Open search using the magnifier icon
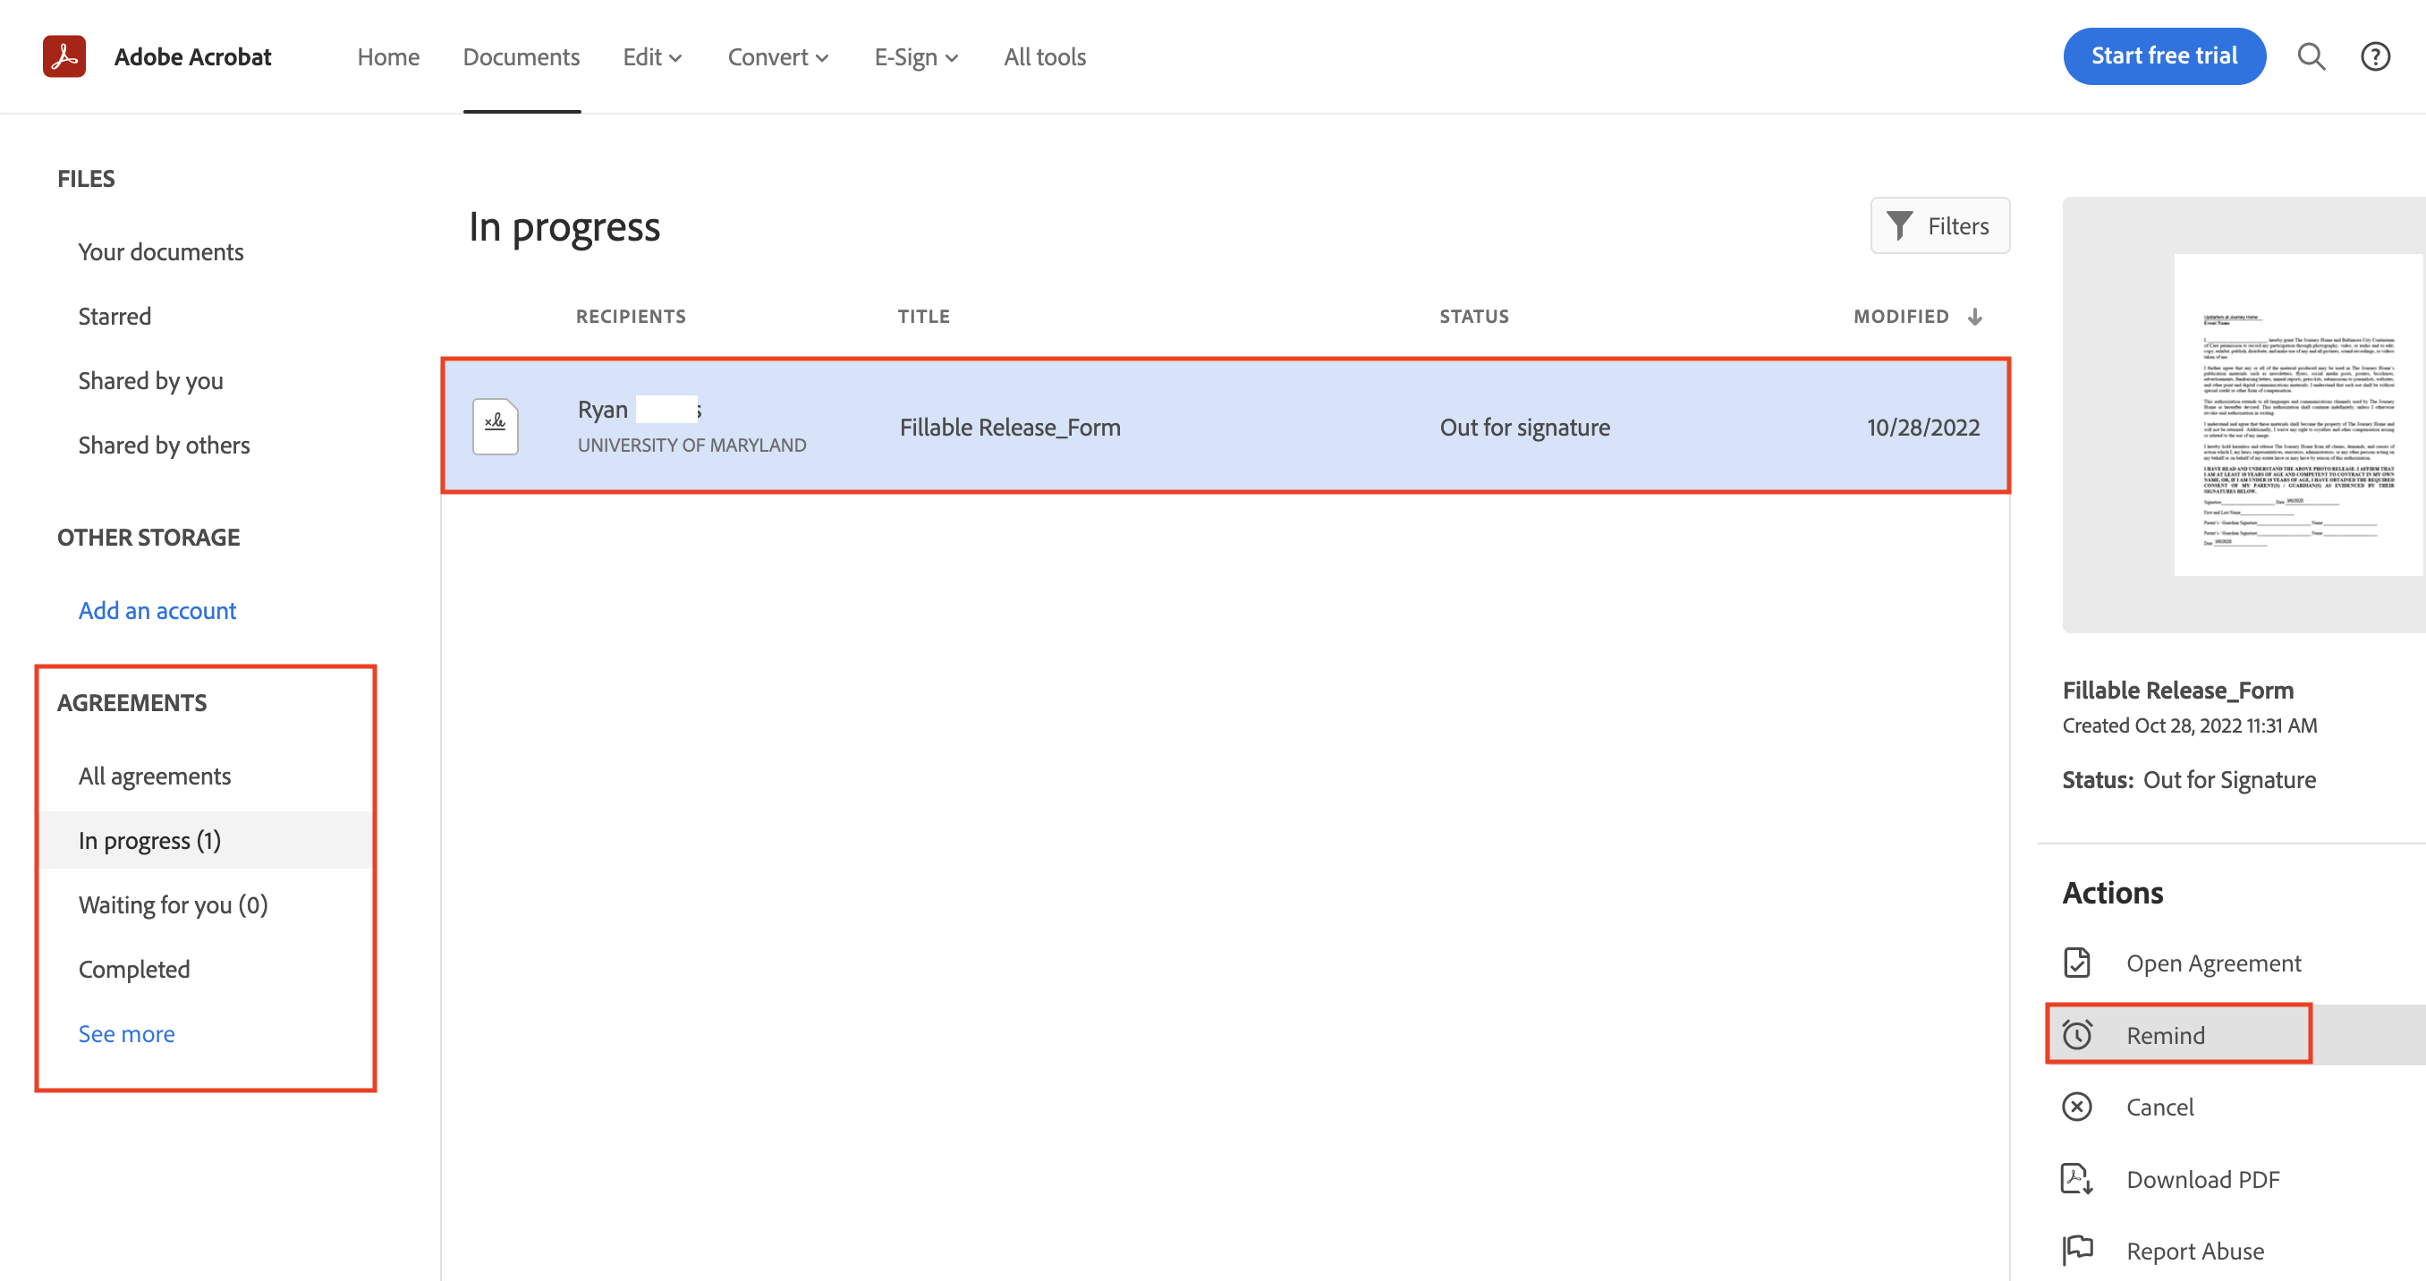 pyautogui.click(x=2311, y=56)
